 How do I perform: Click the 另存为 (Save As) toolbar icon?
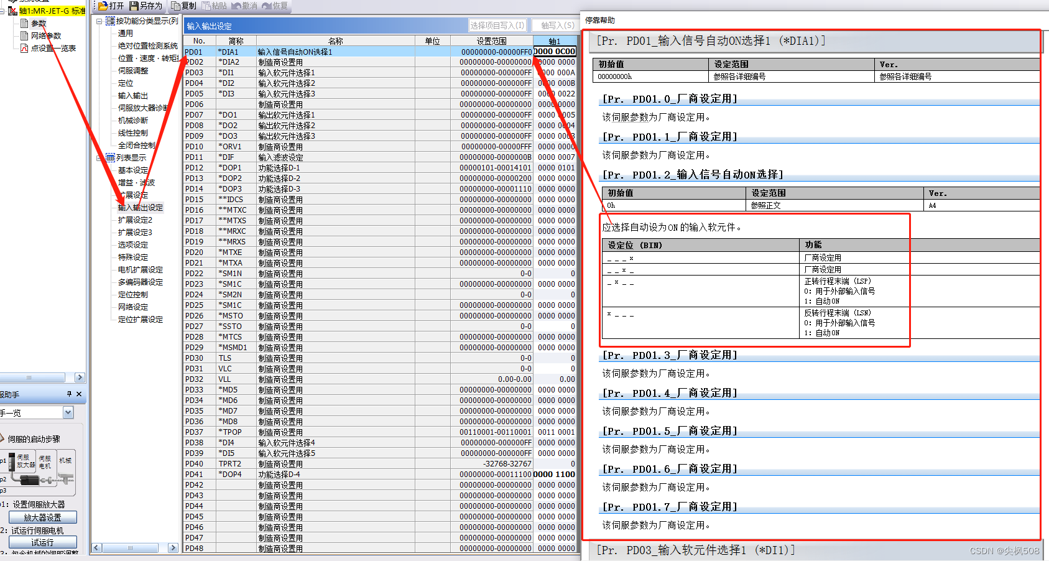pos(134,6)
